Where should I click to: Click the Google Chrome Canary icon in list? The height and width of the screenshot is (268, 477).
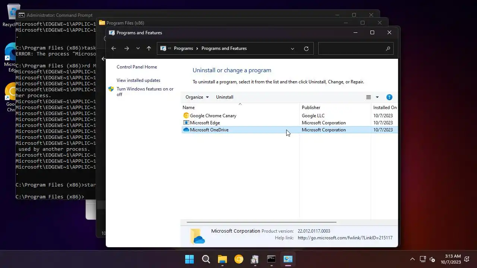click(x=186, y=116)
